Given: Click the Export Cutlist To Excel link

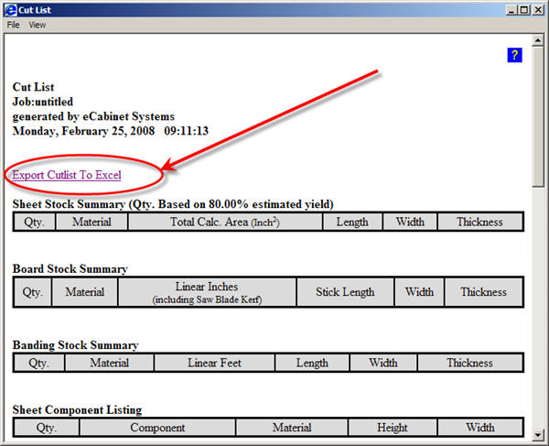Looking at the screenshot, I should (x=67, y=175).
